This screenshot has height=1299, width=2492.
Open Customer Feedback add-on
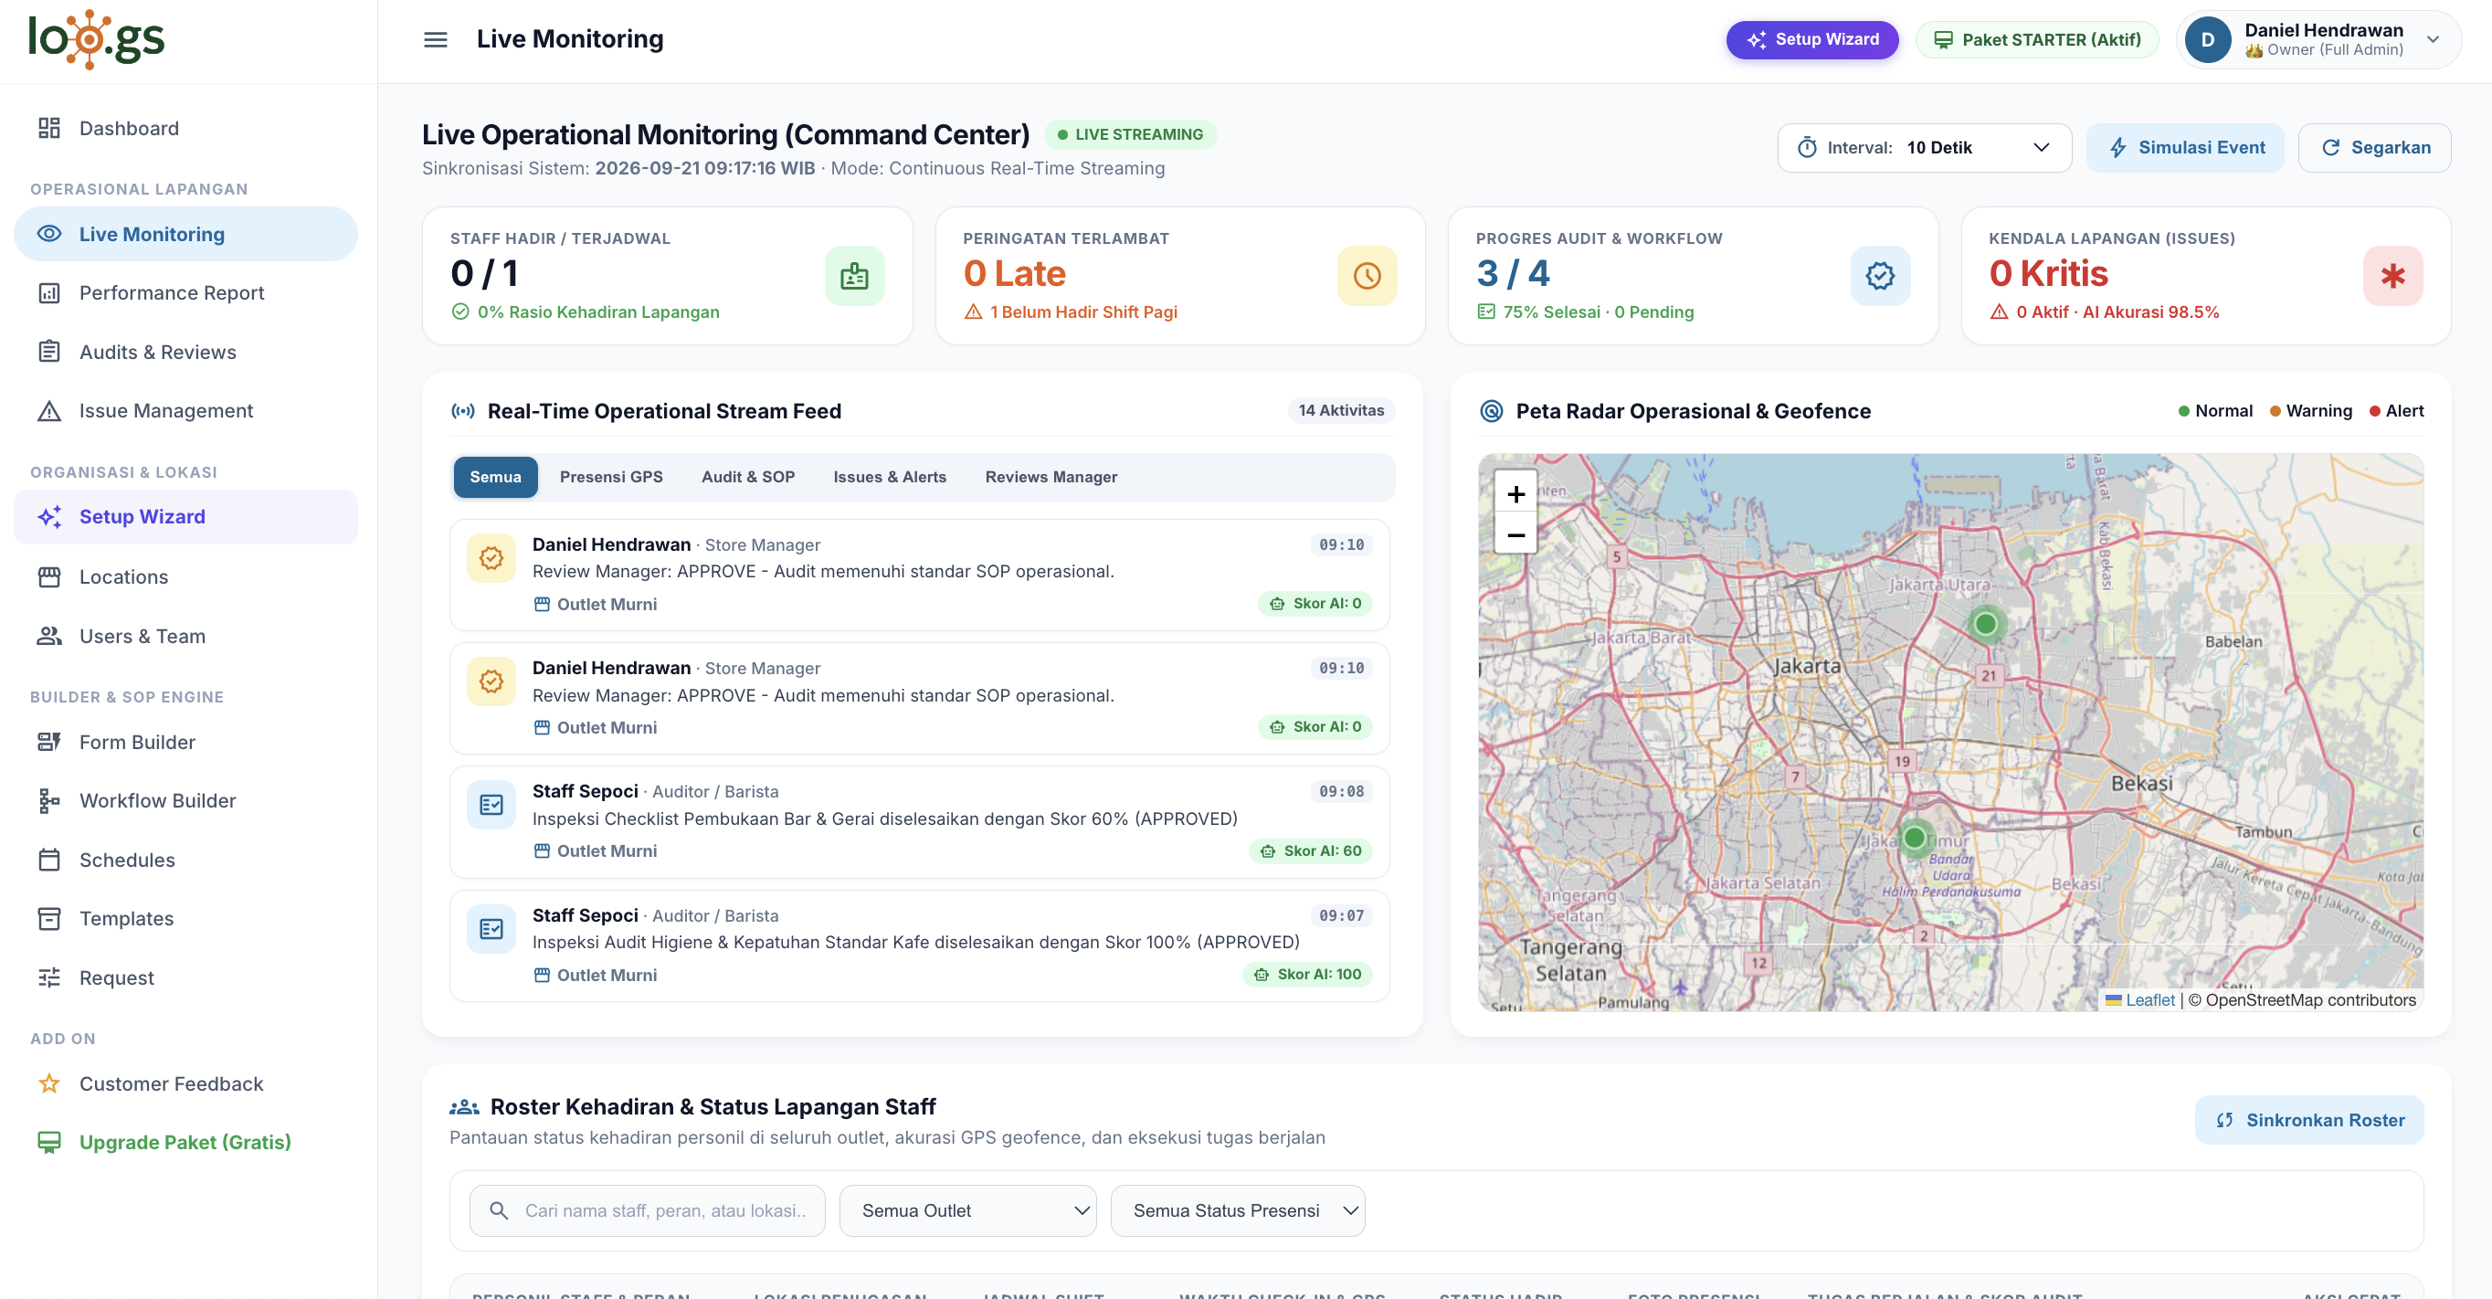[185, 1083]
